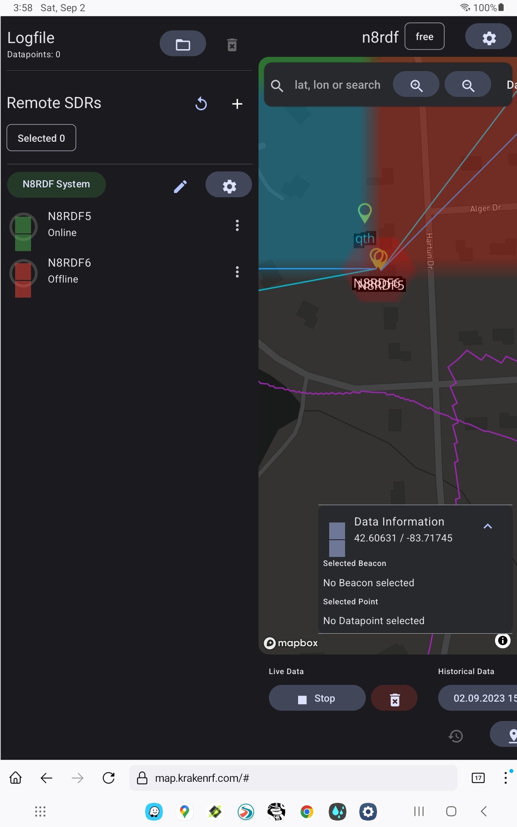517x827 pixels.
Task: Edit N8RDF System with pencil icon
Action: [180, 186]
